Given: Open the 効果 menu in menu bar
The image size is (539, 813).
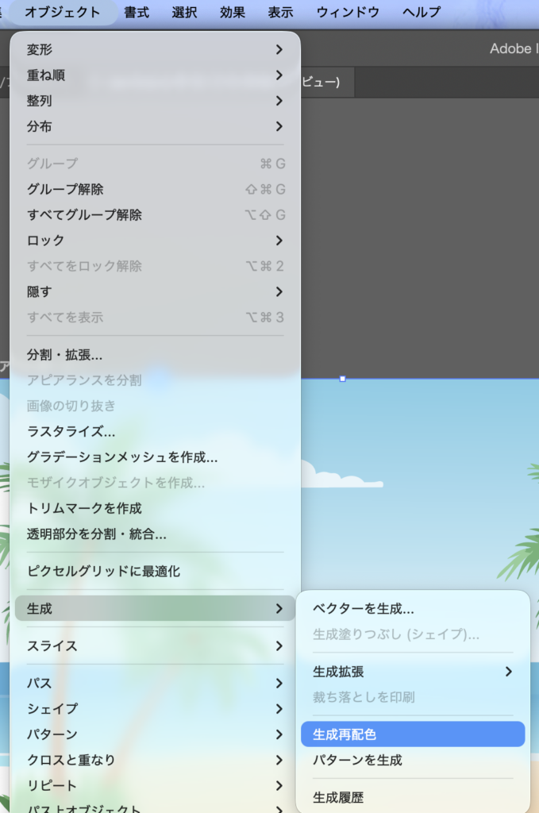Looking at the screenshot, I should pyautogui.click(x=233, y=13).
